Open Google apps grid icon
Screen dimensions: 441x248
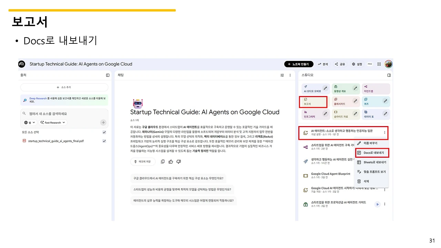[379, 64]
